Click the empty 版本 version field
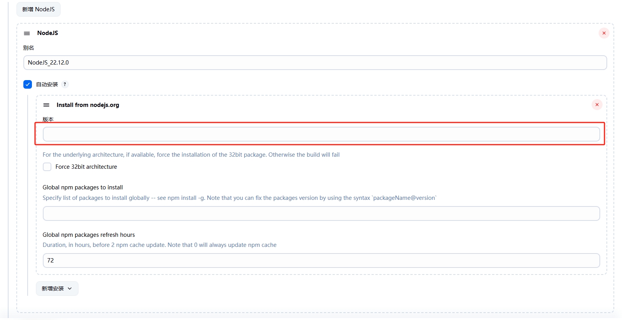 [321, 134]
